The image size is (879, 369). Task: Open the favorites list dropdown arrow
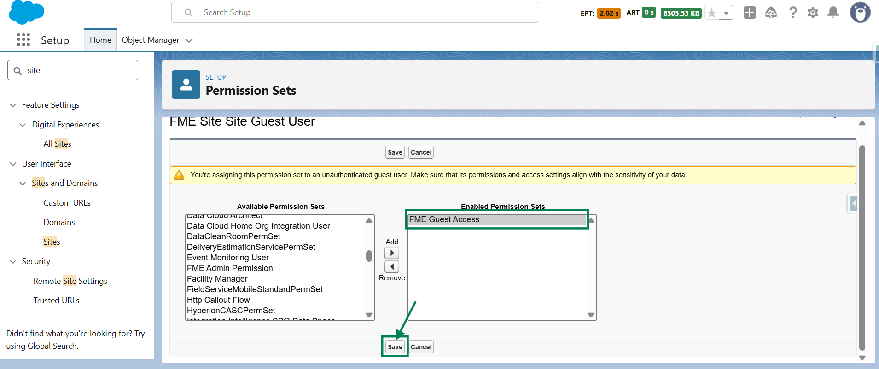tap(726, 13)
